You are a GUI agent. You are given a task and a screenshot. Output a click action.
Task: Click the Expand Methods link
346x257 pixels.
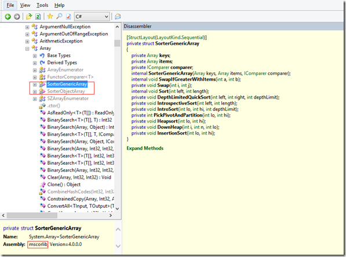[145, 148]
